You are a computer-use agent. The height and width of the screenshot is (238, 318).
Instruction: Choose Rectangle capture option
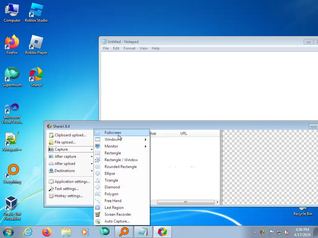(122, 153)
